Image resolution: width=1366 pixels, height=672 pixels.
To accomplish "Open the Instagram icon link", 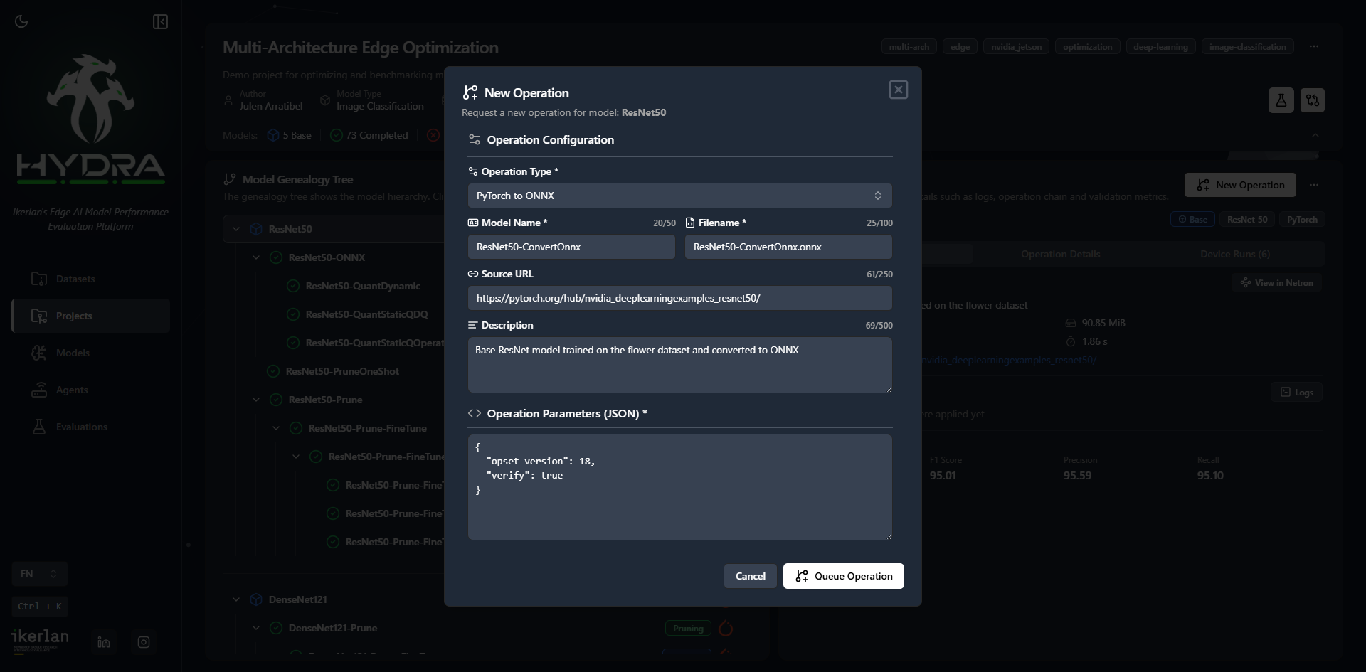I will click(144, 642).
